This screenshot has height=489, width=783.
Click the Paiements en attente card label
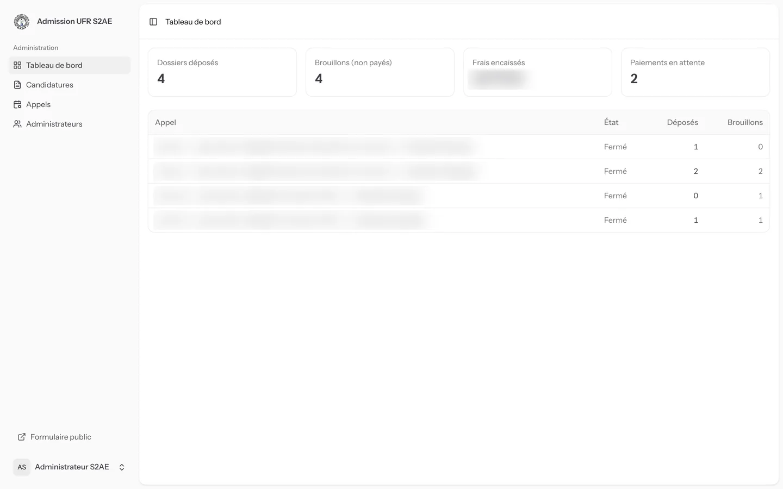[667, 62]
